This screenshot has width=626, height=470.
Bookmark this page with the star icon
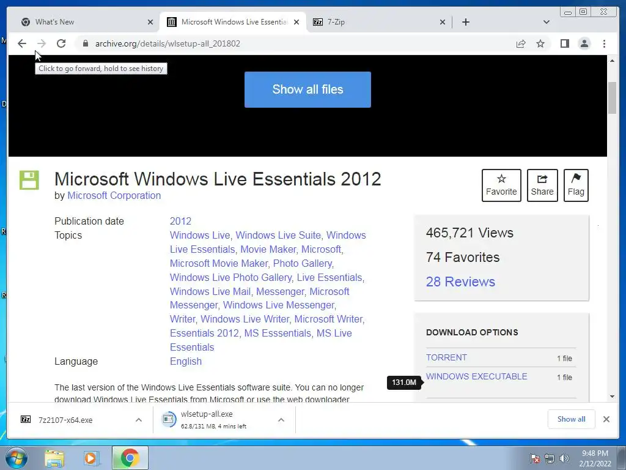pos(540,43)
